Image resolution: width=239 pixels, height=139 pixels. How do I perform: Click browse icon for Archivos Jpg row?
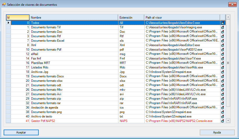click(x=223, y=72)
